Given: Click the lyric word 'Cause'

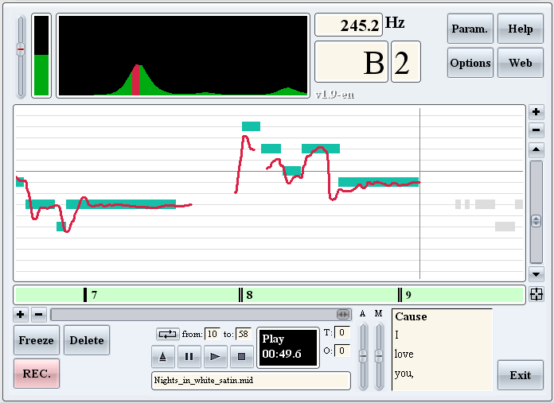Looking at the screenshot, I should (411, 316).
